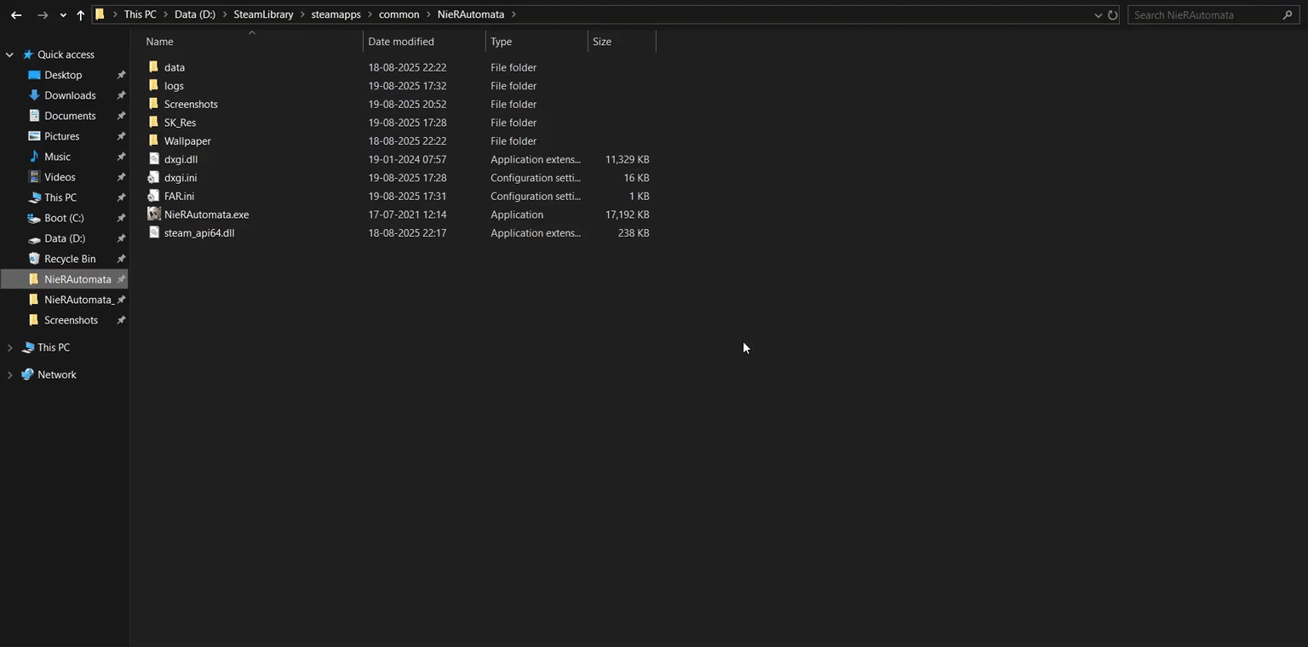Select the steam_api64.dll file name
This screenshot has width=1308, height=647.
[199, 232]
